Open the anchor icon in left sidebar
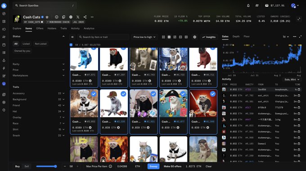This screenshot has width=306, height=171. [x=4, y=60]
